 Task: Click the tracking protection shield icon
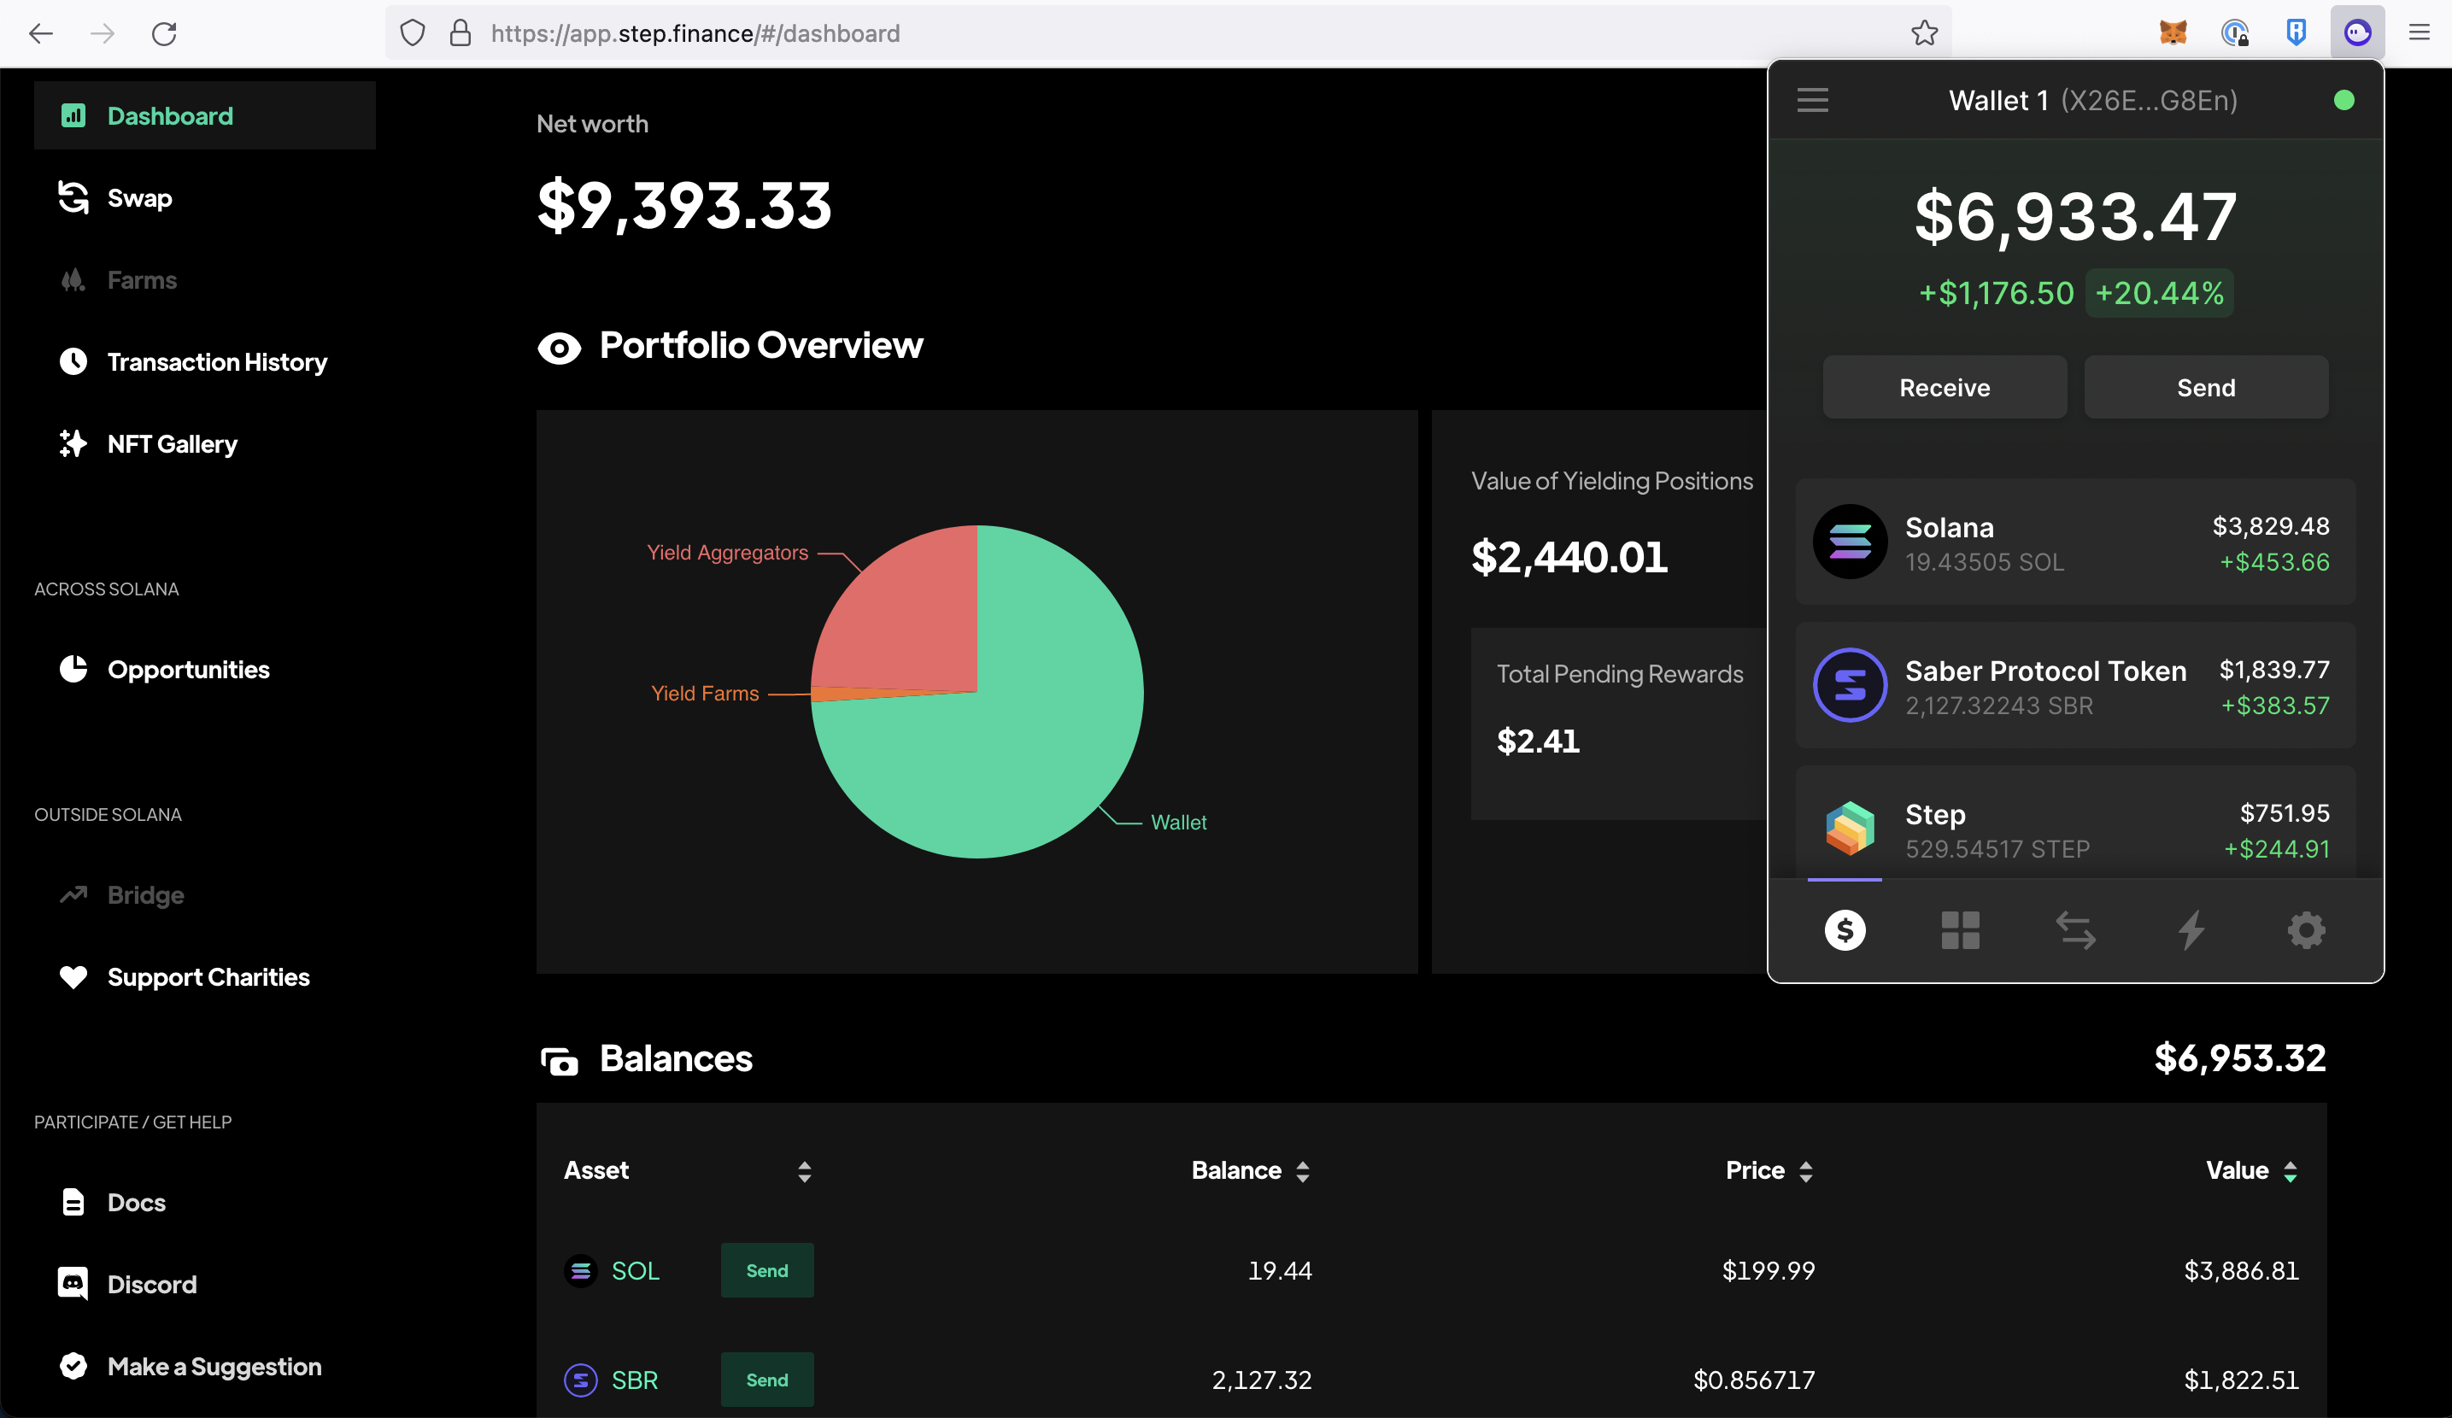click(413, 33)
